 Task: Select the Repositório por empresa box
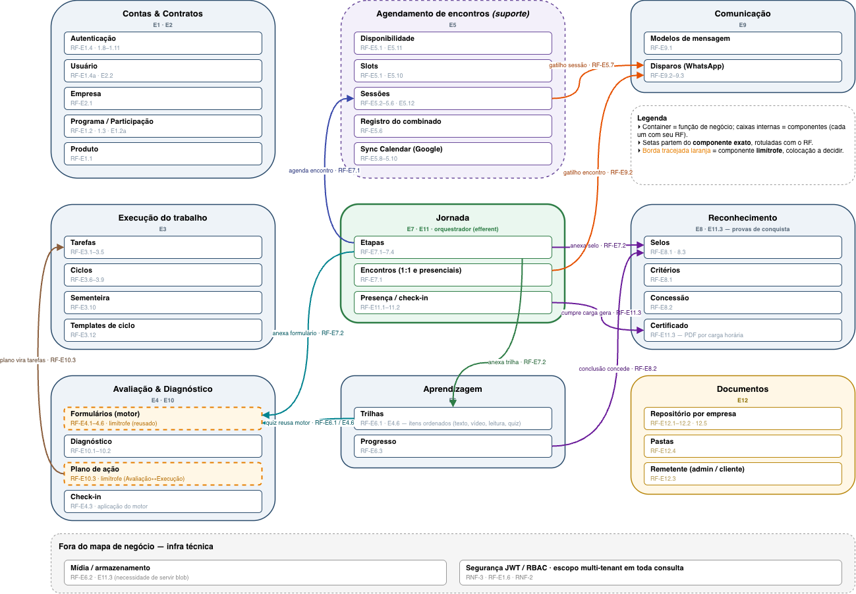coord(743,418)
